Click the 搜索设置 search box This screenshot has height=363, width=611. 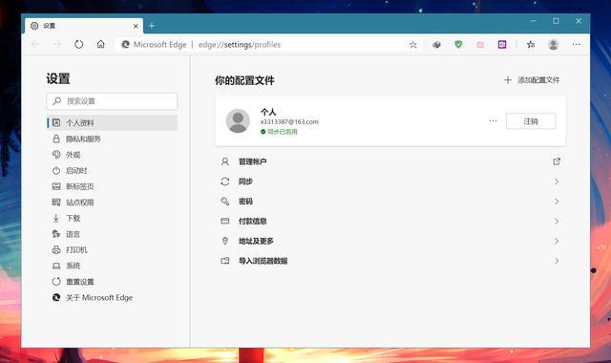point(112,101)
